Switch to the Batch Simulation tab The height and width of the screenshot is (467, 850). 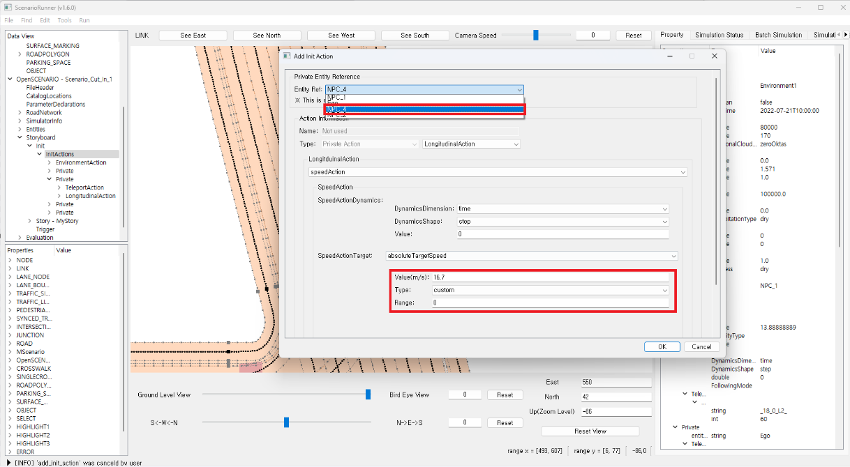click(778, 35)
